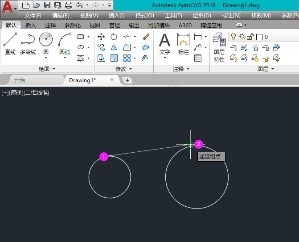This screenshot has height=242, width=299.
Task: Select the Trim tool icon
Action: pos(127,36)
